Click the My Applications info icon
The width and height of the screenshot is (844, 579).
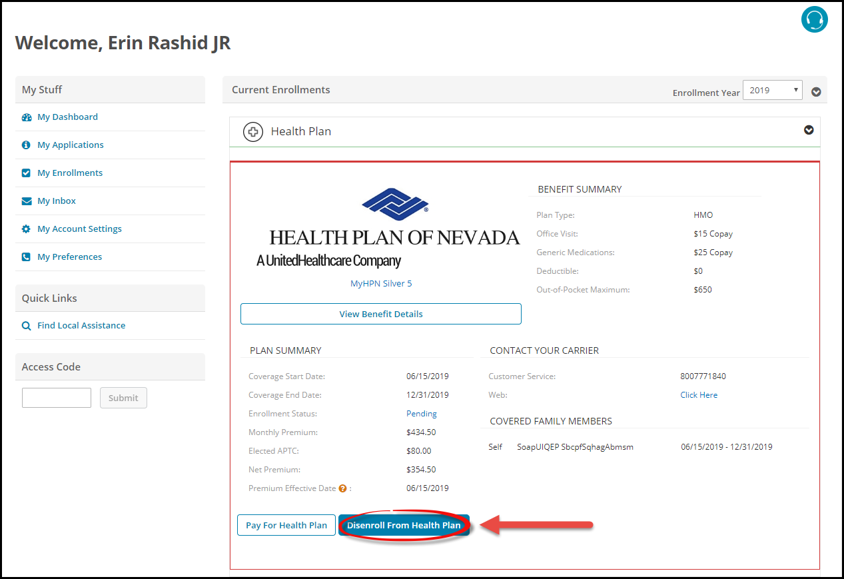26,145
